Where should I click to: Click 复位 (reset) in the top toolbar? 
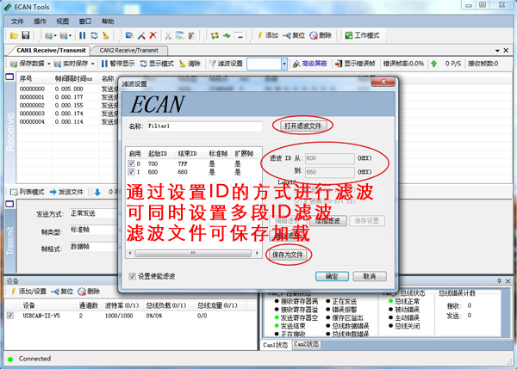pyautogui.click(x=293, y=35)
